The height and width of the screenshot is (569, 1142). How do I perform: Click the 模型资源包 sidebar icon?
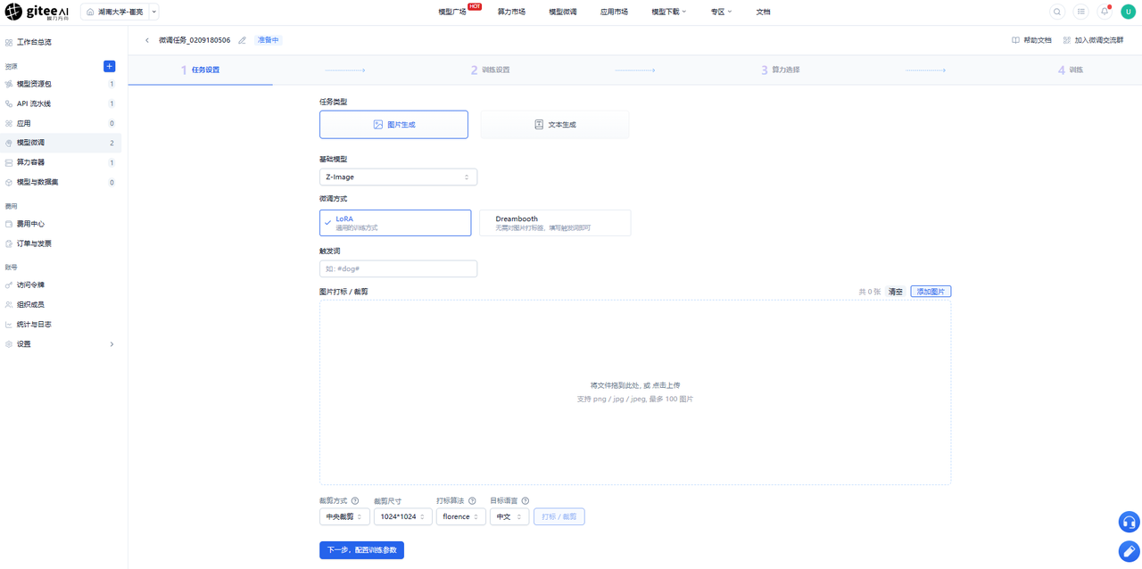click(x=9, y=84)
